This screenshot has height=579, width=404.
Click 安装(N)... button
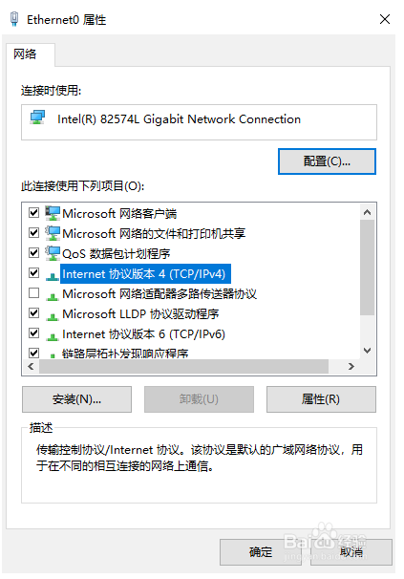[x=76, y=399]
